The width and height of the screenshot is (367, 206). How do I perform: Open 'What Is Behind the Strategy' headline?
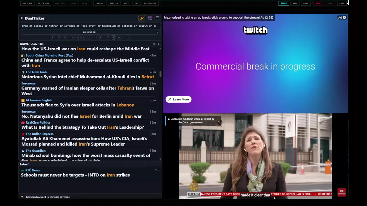click(83, 127)
